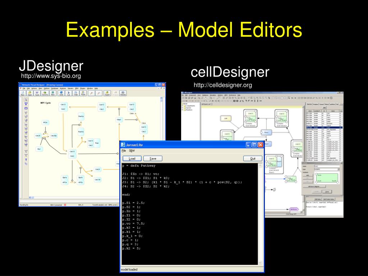This screenshot has height=276, width=368.
Task: Click Open in the JDesigner toolbar
Action: pos(30,93)
